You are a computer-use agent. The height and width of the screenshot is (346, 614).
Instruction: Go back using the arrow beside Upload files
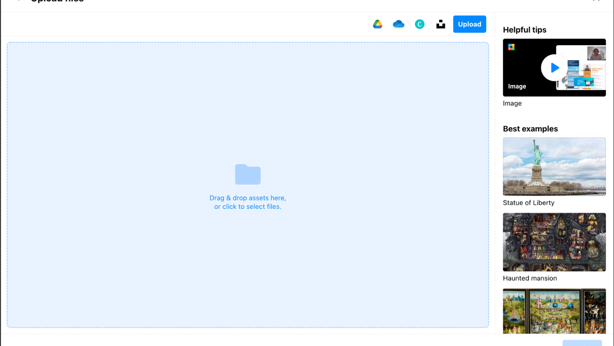tap(18, 1)
